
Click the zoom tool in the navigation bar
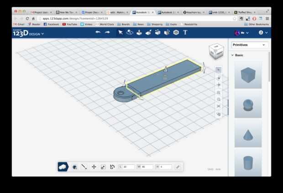click(x=219, y=92)
